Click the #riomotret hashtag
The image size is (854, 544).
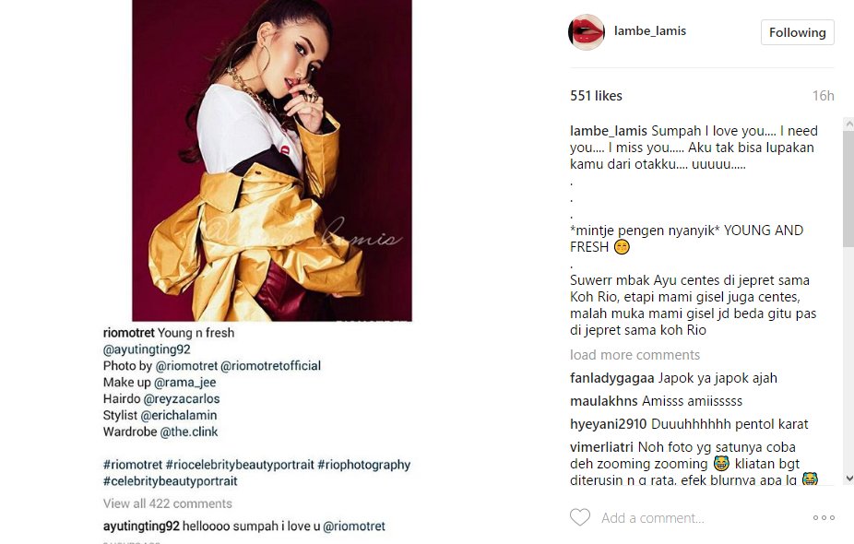133,465
